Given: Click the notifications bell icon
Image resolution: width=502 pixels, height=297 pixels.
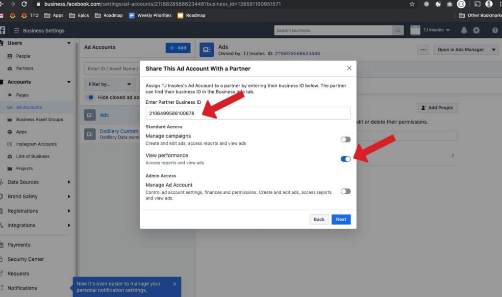Looking at the screenshot, I should pos(464,30).
